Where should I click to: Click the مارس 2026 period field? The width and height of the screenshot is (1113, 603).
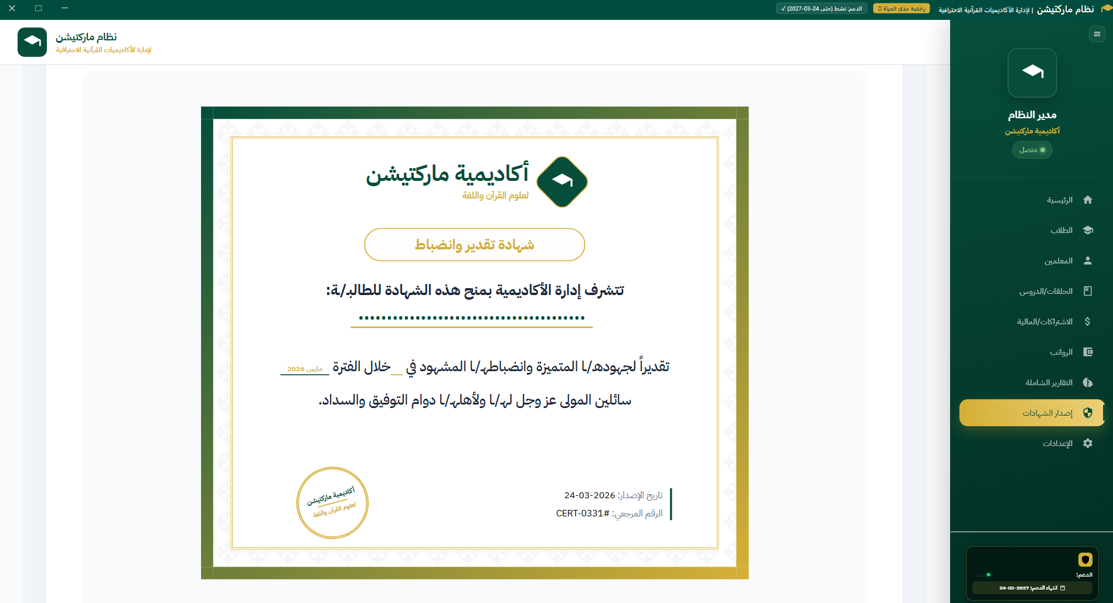click(305, 369)
